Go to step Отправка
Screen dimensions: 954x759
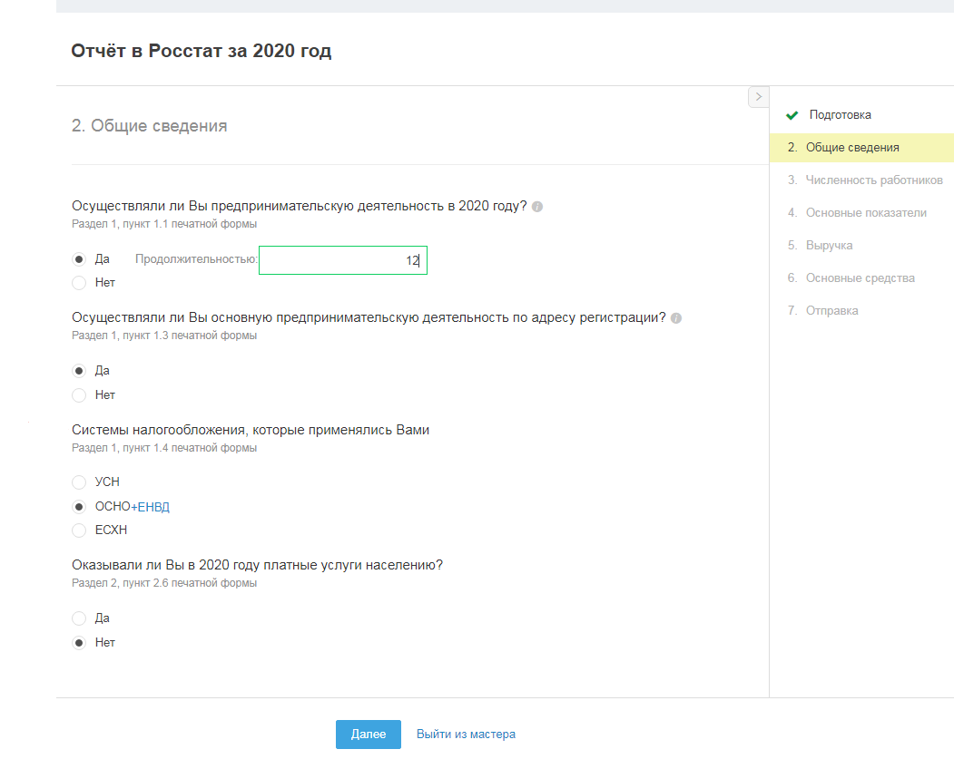tap(831, 311)
